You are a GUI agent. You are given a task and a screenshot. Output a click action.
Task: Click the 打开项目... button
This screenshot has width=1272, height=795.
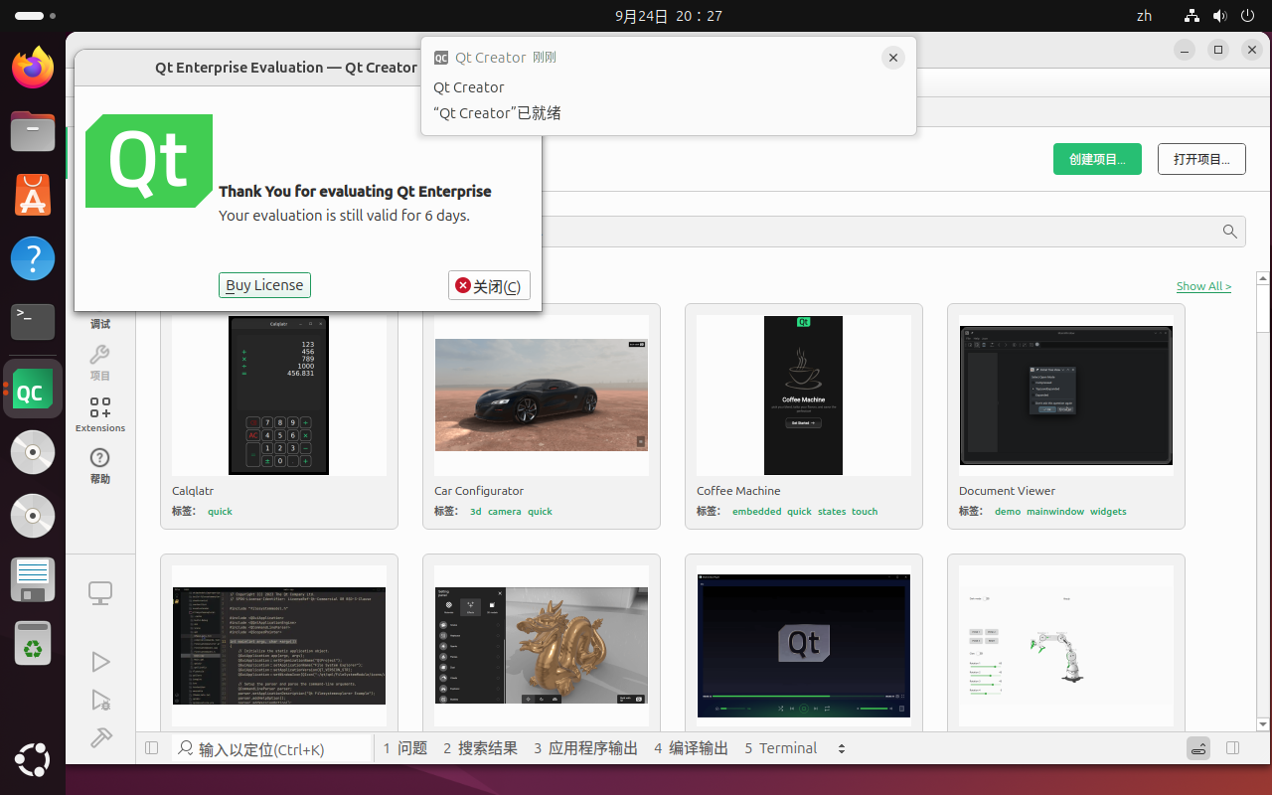point(1201,159)
